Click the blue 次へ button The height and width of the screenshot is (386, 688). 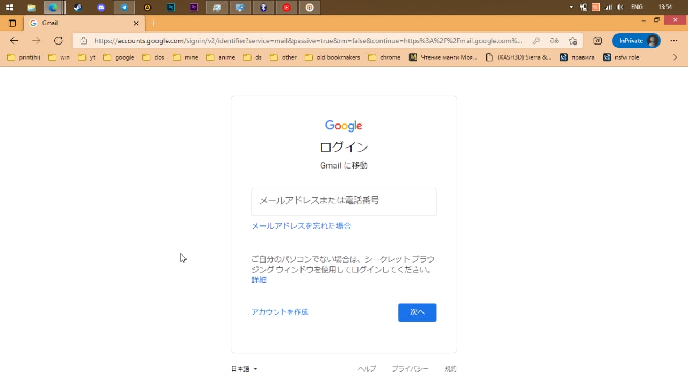coord(417,312)
